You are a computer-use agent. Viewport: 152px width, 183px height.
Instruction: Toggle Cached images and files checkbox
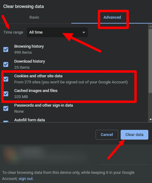tap(6, 94)
